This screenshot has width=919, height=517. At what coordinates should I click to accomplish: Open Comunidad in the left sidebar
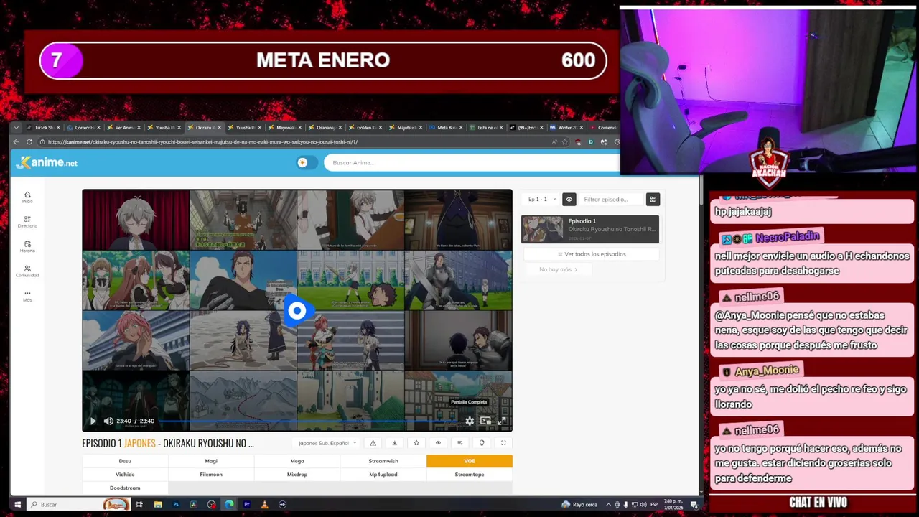(27, 271)
